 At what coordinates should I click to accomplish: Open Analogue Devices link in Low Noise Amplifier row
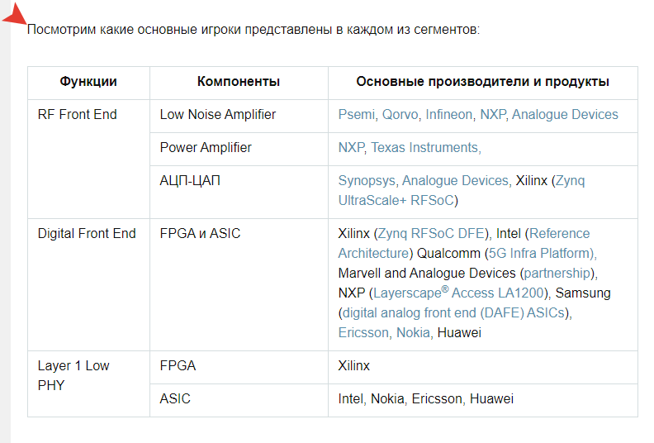[565, 114]
